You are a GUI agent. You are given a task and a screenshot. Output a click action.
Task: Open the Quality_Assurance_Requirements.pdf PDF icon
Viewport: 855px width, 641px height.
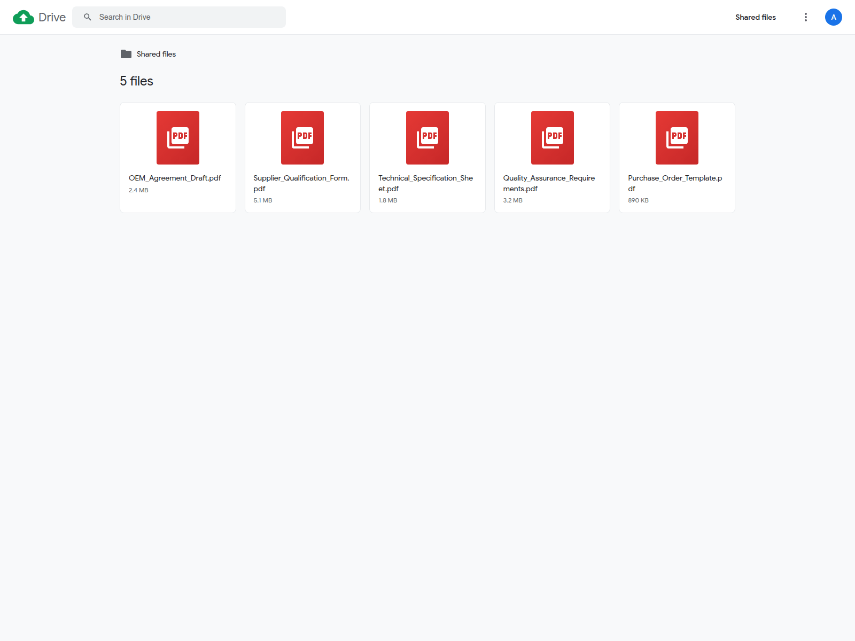click(553, 138)
